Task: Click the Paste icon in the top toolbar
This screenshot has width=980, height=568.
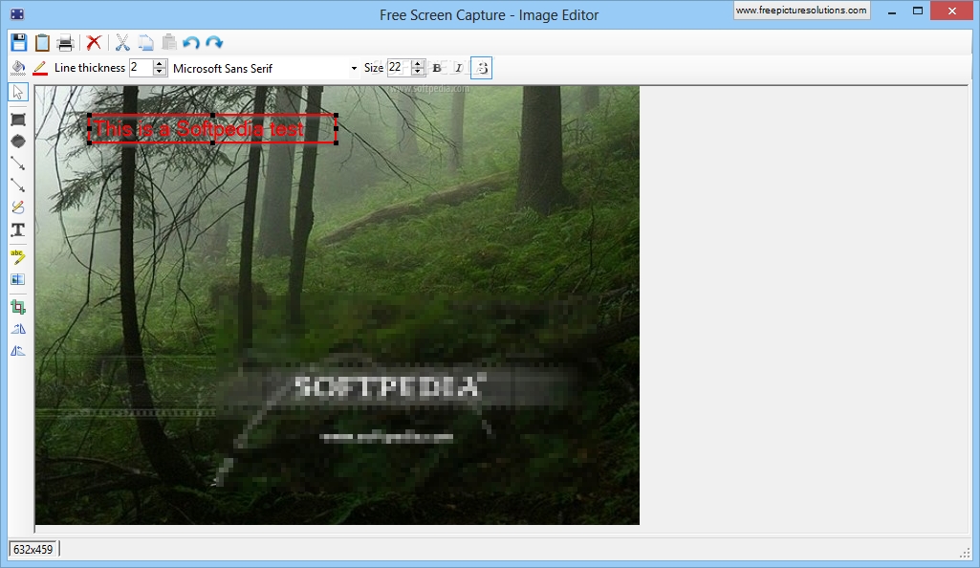Action: pyautogui.click(x=168, y=42)
